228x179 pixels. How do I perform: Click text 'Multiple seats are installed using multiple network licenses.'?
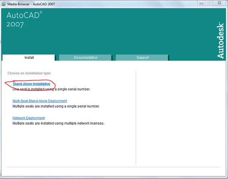pyautogui.click(x=58, y=123)
